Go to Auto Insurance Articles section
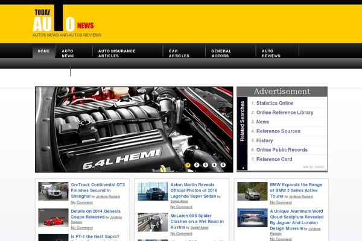Image resolution: width=362 pixels, height=241 pixels. tap(117, 53)
